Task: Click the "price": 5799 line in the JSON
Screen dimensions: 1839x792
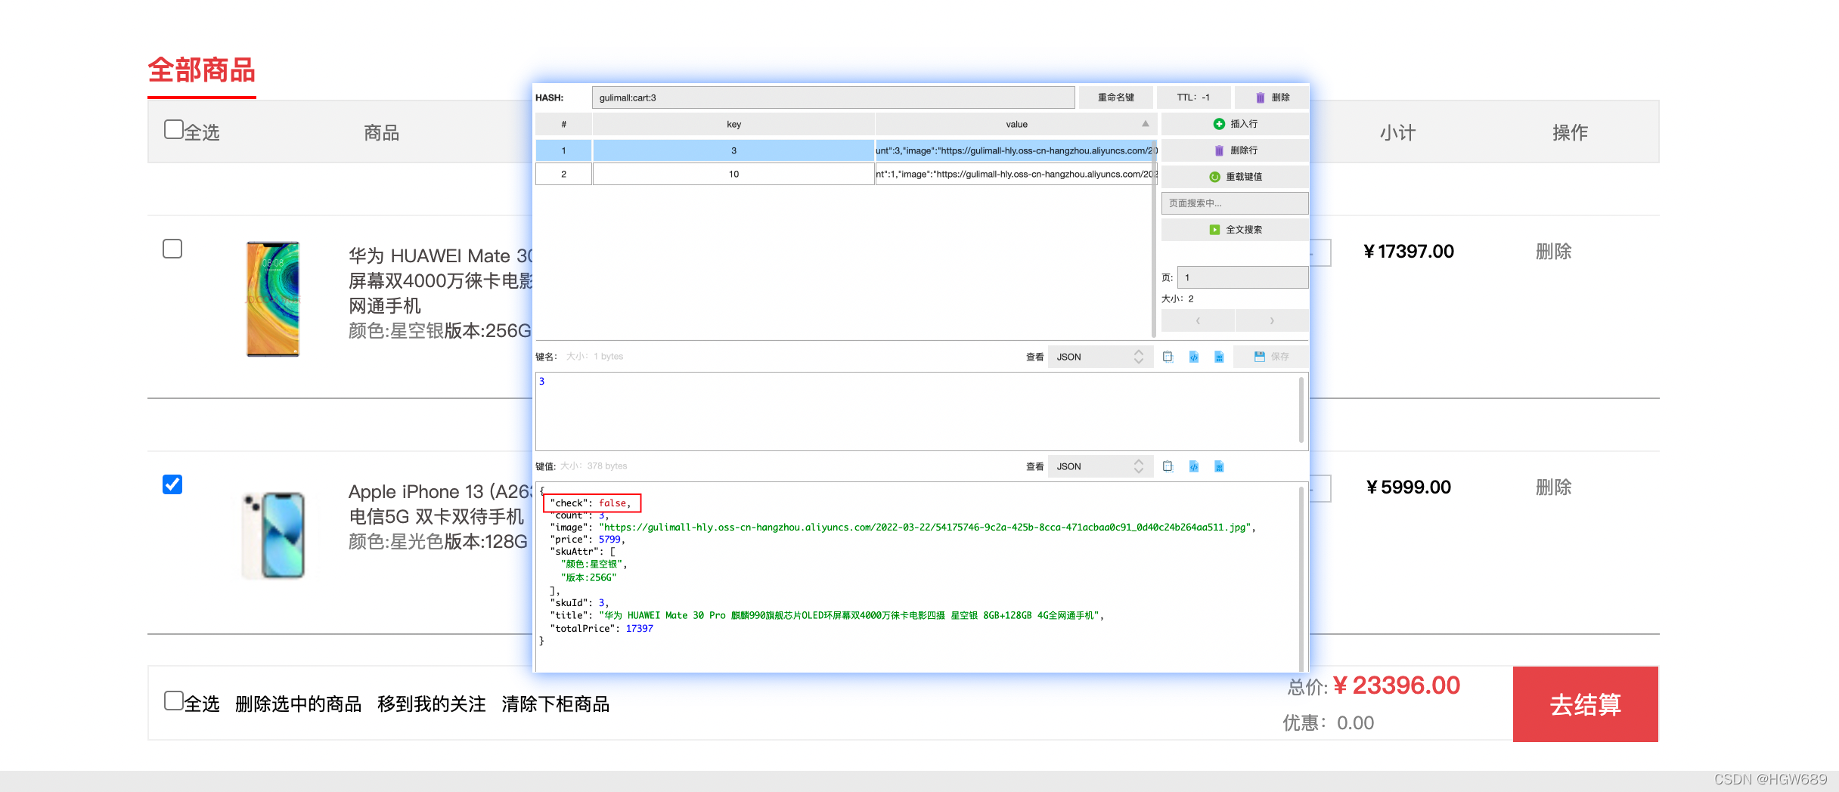Action: 588,540
